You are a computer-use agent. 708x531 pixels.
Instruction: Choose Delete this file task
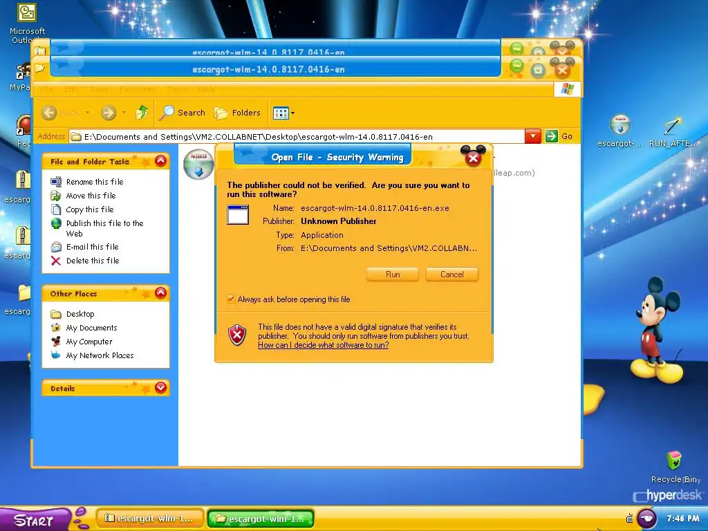93,261
